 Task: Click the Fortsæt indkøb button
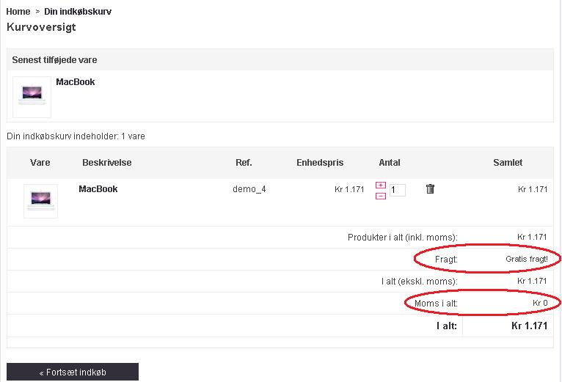click(x=73, y=372)
